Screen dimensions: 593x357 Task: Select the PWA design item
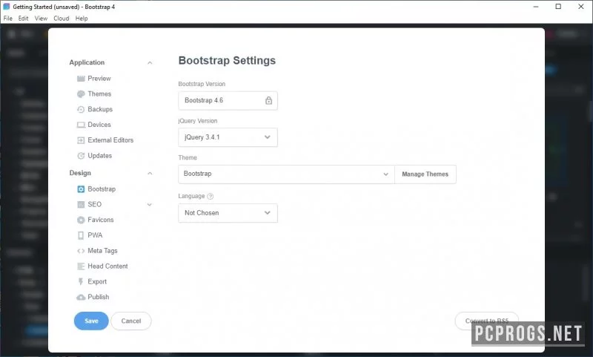[x=95, y=235]
